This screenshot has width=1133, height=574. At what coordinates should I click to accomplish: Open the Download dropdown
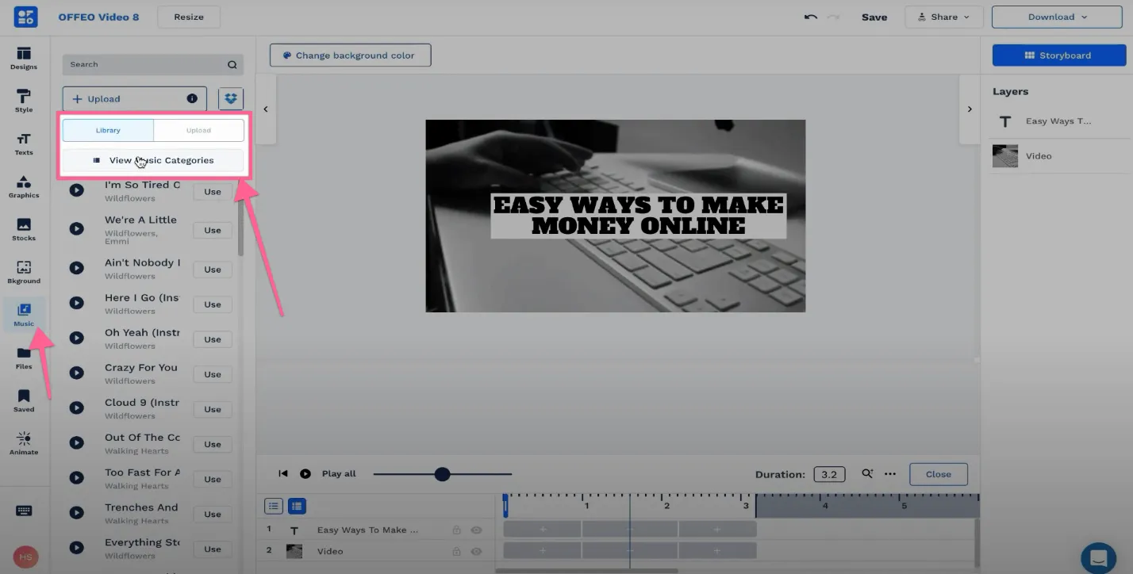coord(1058,17)
